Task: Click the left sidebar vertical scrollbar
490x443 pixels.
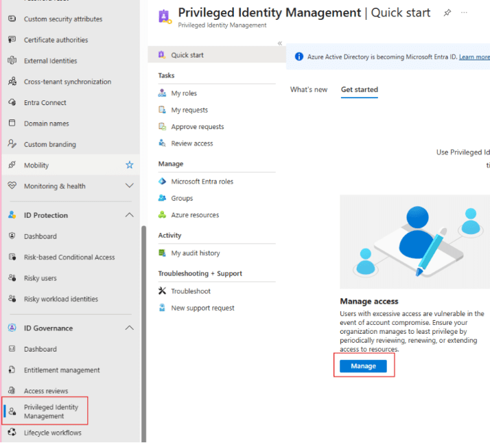Action: coord(143,330)
